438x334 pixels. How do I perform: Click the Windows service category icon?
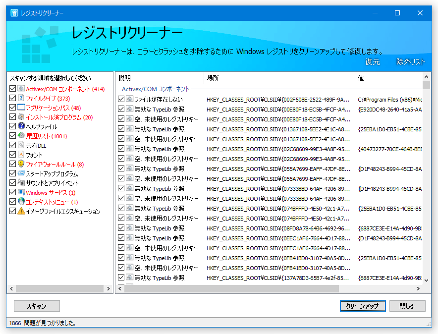click(21, 192)
